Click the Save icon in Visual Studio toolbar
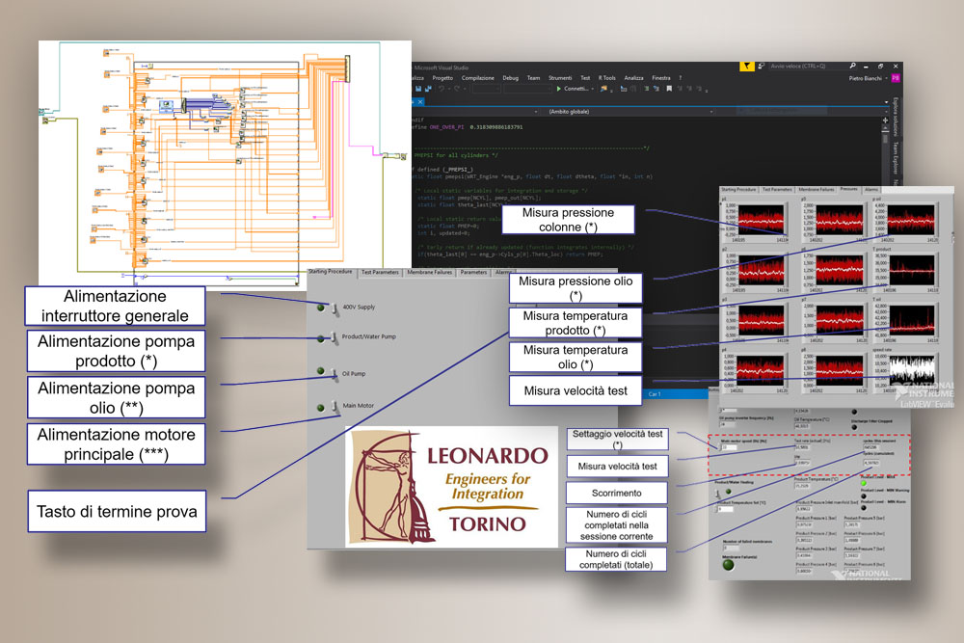 [x=418, y=89]
